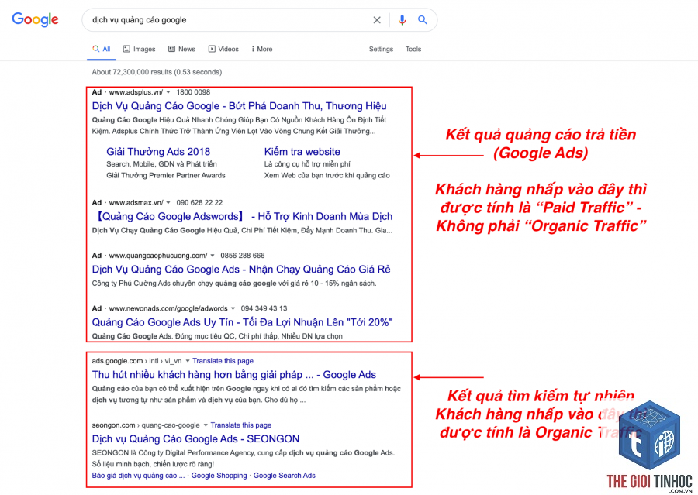Click ads.google.com › intl › vi_vn breadcrumb
This screenshot has width=698, height=495.
point(136,361)
